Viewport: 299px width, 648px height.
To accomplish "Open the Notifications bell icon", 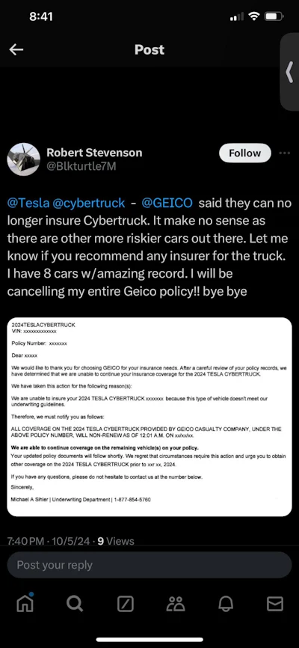I will tap(226, 604).
